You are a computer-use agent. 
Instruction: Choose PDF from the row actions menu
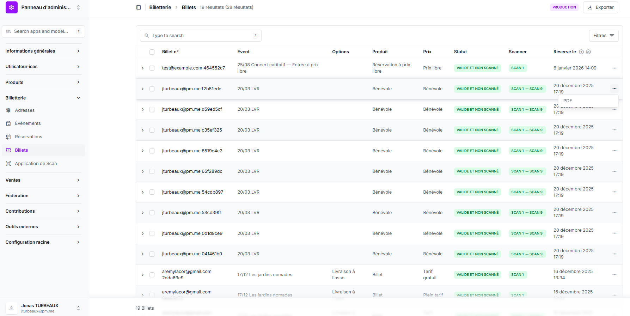[x=568, y=101]
